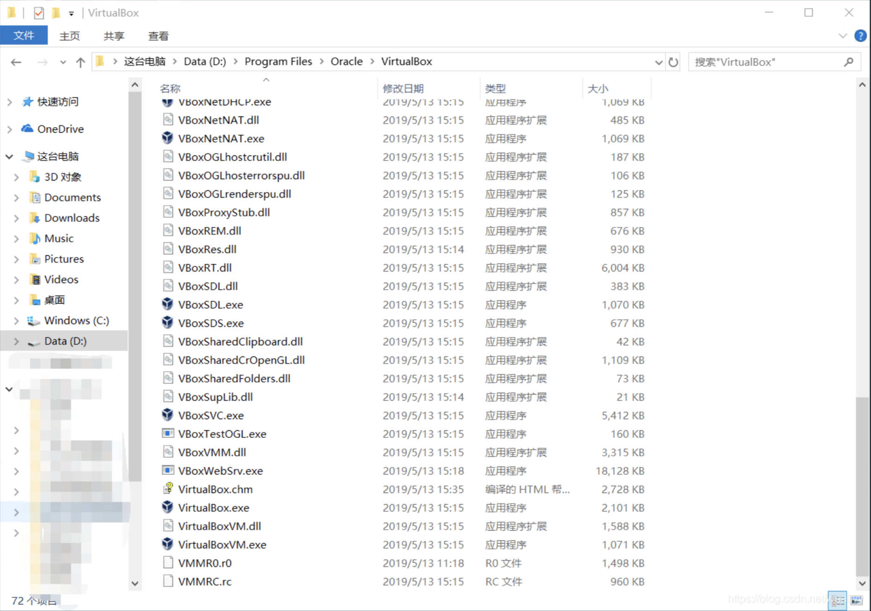Viewport: 871px width, 611px height.
Task: Click the VBoxTestOGL.exe window icon
Action: [168, 433]
